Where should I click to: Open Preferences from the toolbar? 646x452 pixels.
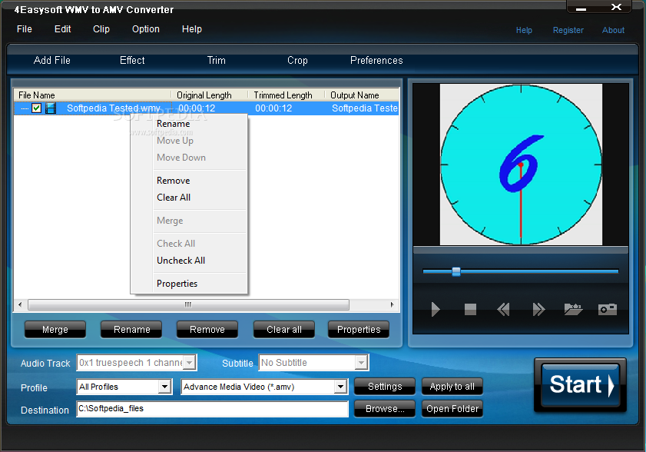(376, 61)
